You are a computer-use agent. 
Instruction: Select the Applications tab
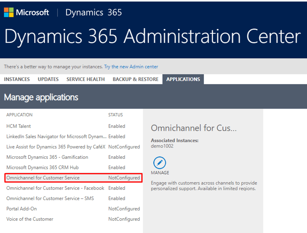click(x=183, y=79)
